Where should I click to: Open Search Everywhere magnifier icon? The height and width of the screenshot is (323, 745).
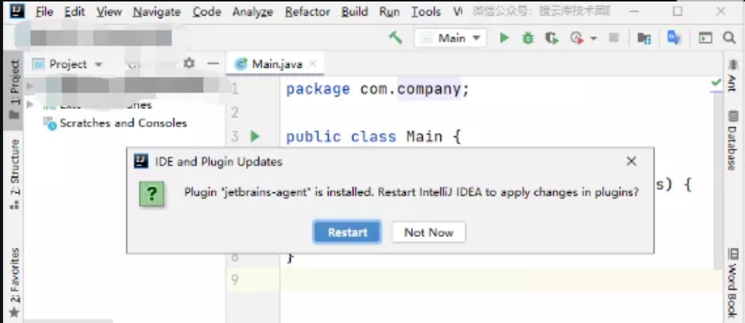[x=729, y=38]
